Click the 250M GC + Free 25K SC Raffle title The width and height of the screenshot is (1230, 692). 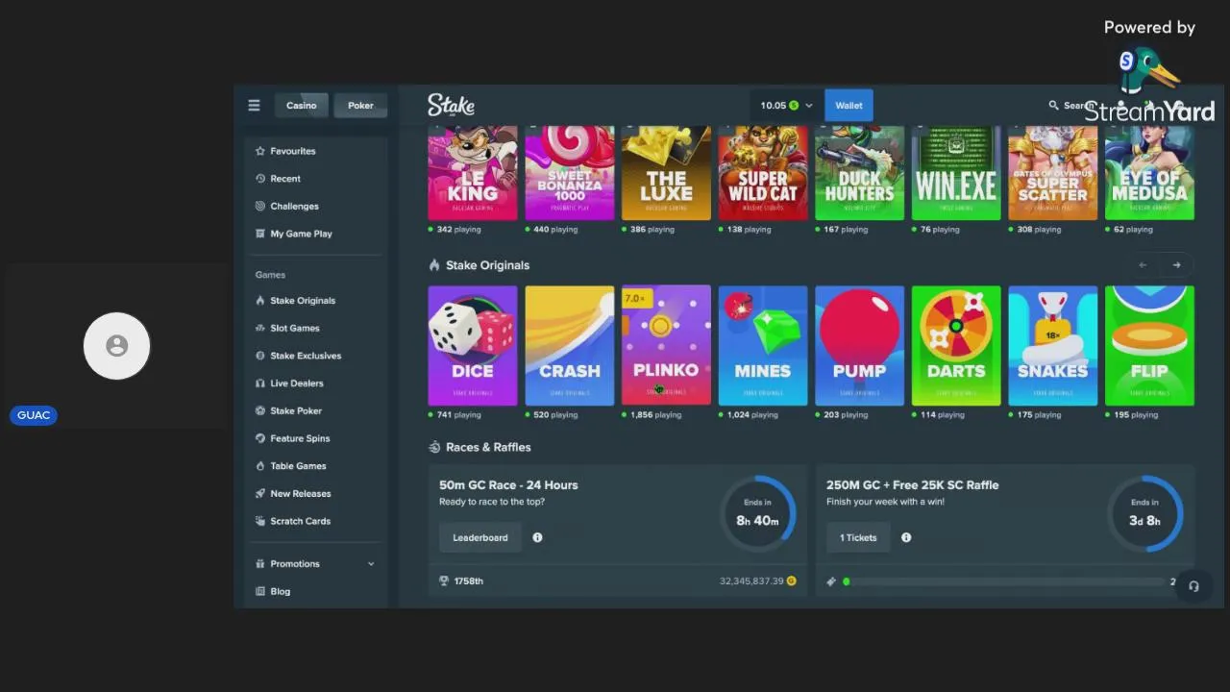pyautogui.click(x=912, y=485)
